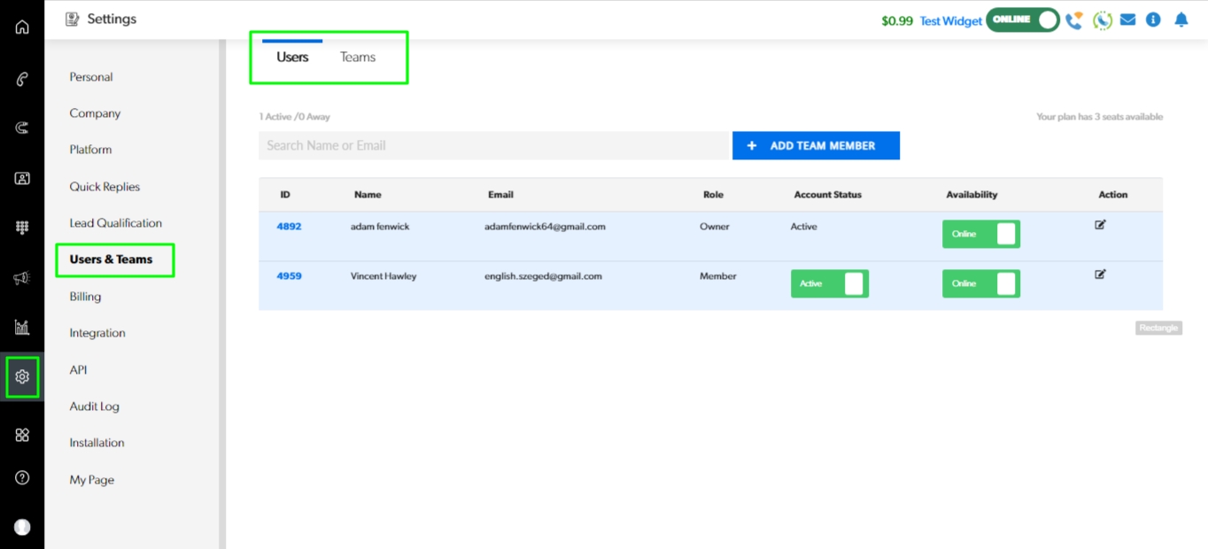The height and width of the screenshot is (549, 1208).
Task: Open the bar chart analytics icon
Action: 22,328
